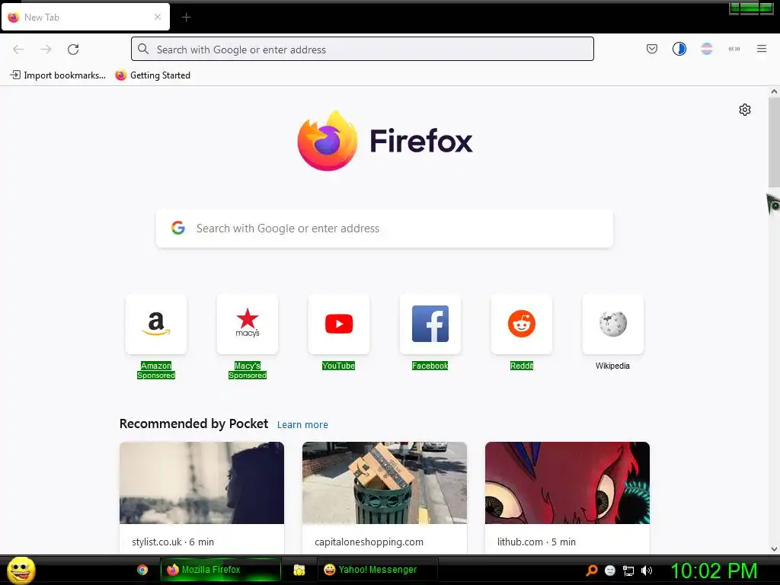Open the folder icon in taskbar
Viewport: 780px width, 585px height.
point(299,570)
